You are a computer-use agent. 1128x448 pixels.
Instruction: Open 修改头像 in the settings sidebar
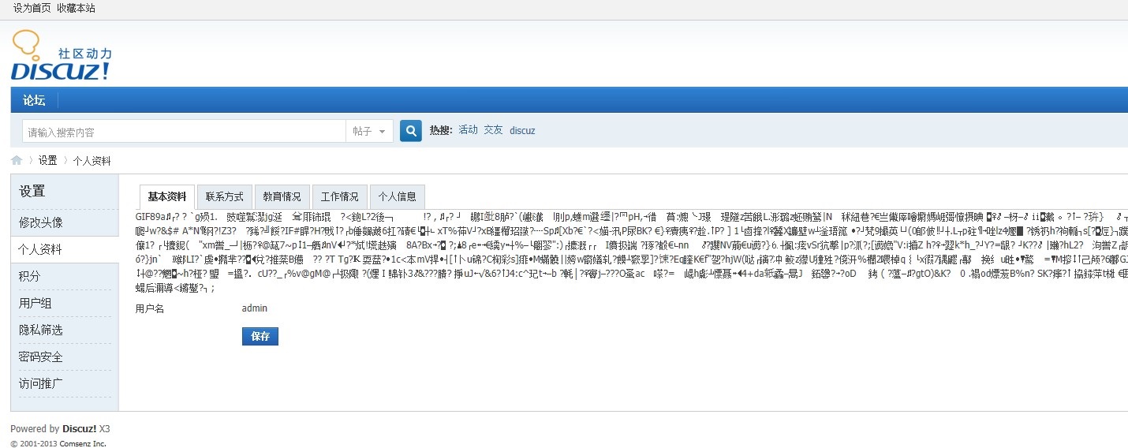41,222
